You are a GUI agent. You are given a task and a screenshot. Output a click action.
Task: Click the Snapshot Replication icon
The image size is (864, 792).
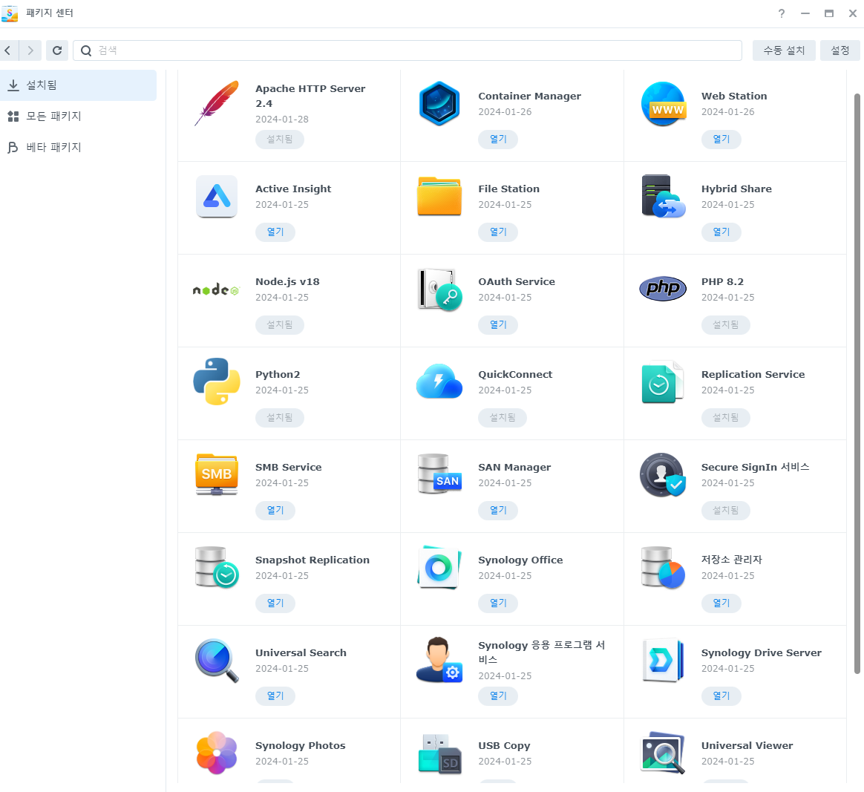click(217, 567)
